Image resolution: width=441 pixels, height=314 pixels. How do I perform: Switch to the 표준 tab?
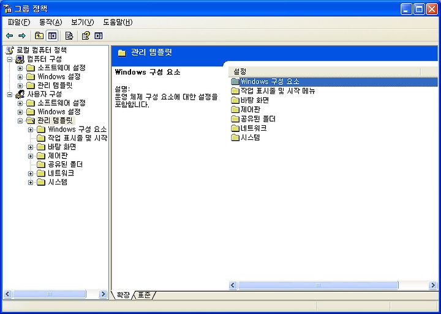(x=145, y=295)
